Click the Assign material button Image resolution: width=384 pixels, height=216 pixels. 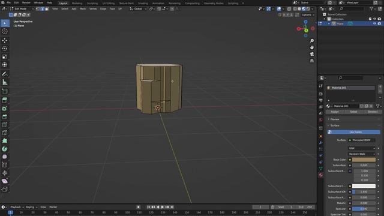(335, 112)
